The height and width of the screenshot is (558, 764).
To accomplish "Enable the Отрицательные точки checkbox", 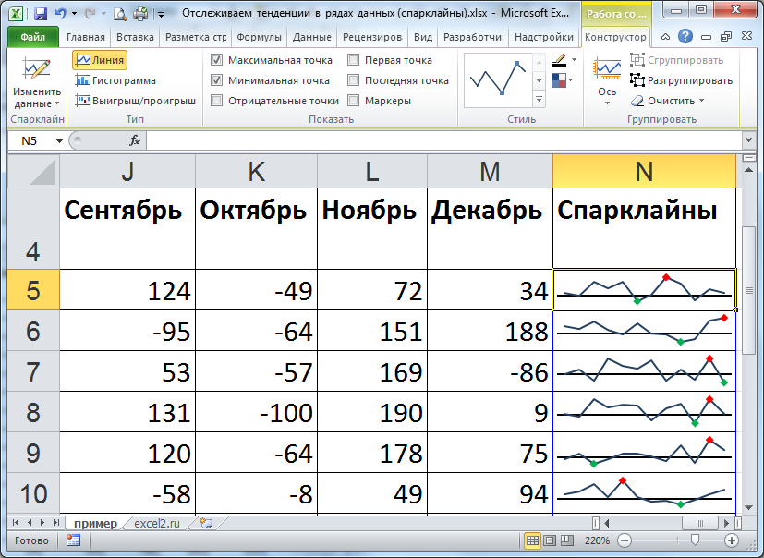I will tap(217, 101).
